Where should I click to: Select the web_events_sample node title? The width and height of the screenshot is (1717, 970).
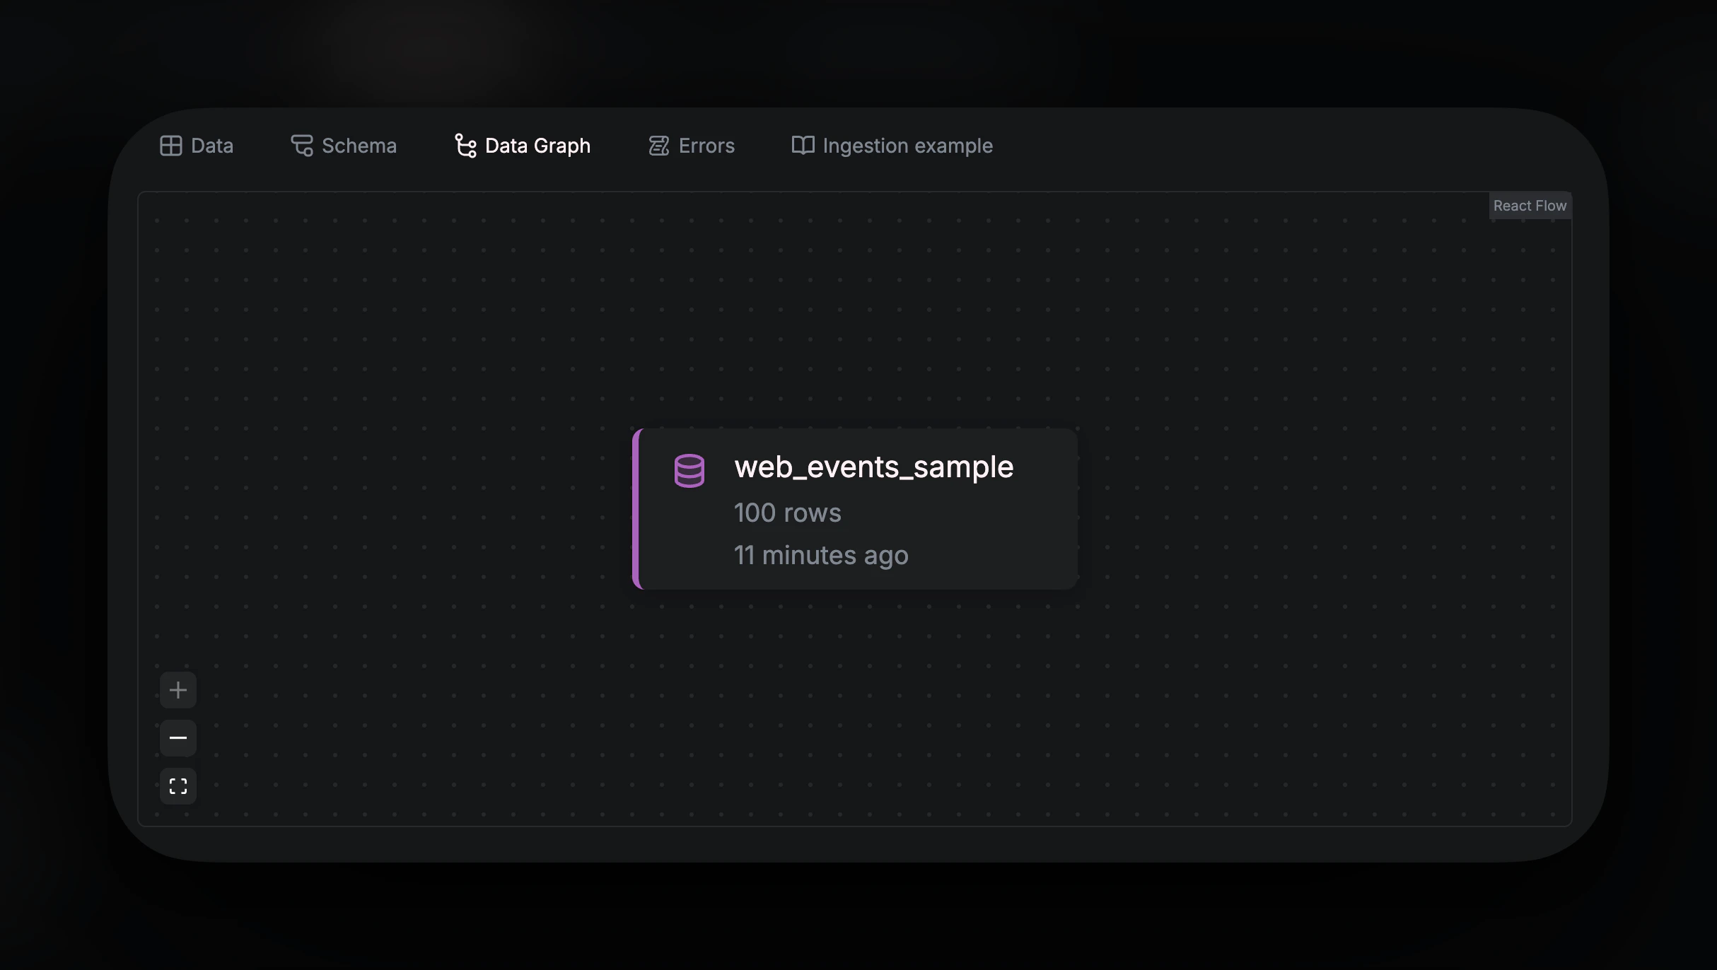point(873,467)
